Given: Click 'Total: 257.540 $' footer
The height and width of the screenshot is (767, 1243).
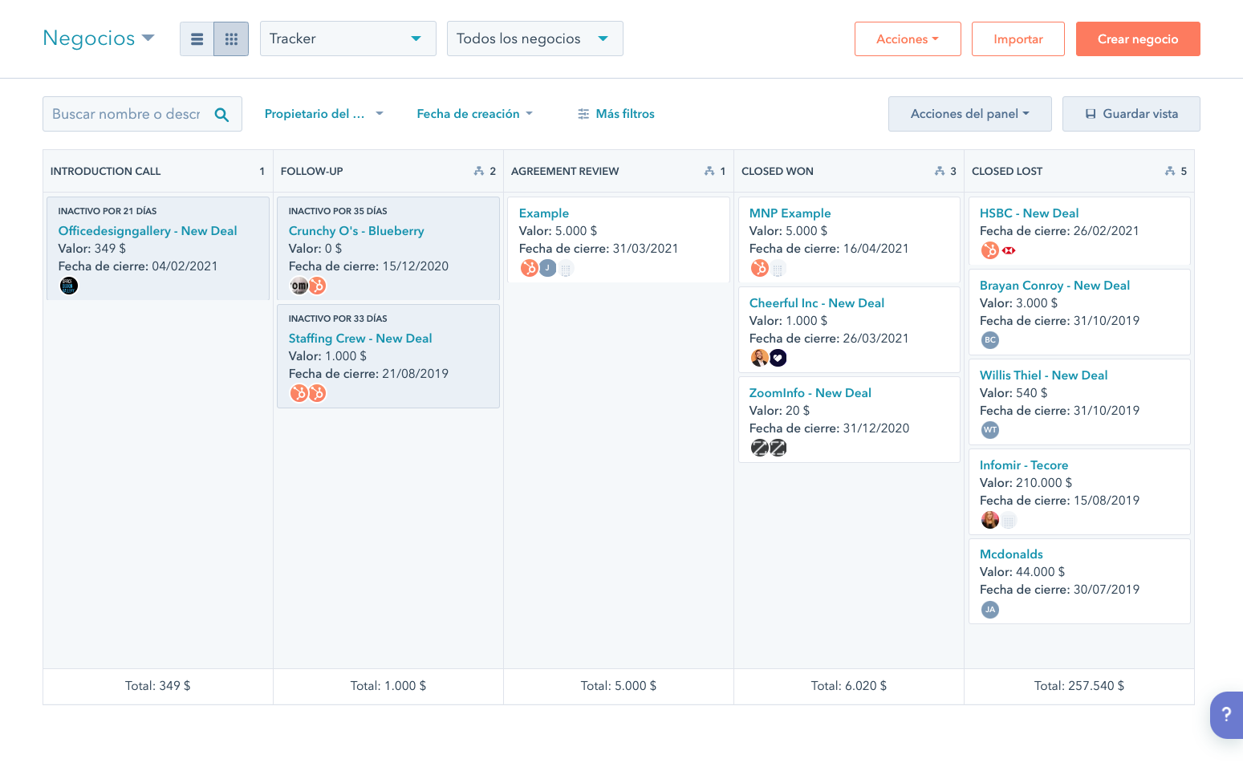Looking at the screenshot, I should point(1079,686).
